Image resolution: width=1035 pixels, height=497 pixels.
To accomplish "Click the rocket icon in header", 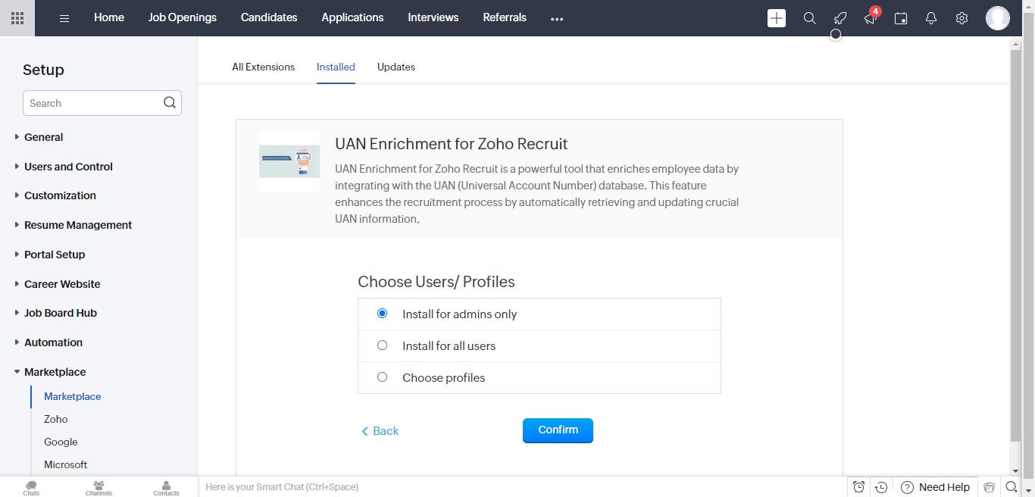I will click(x=840, y=18).
